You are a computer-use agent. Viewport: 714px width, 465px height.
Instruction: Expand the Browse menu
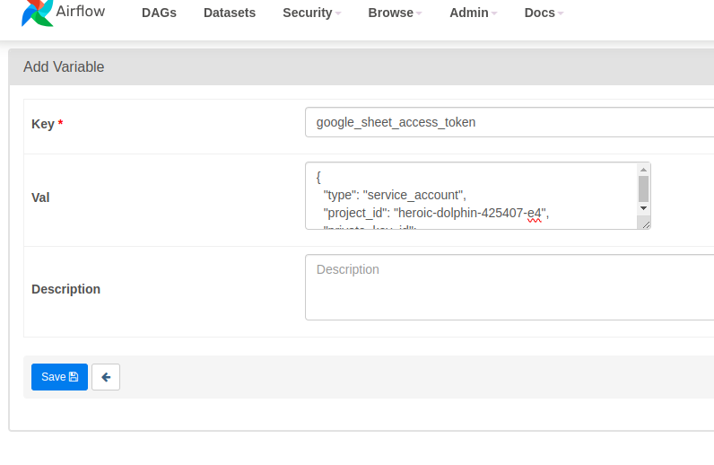(x=395, y=13)
